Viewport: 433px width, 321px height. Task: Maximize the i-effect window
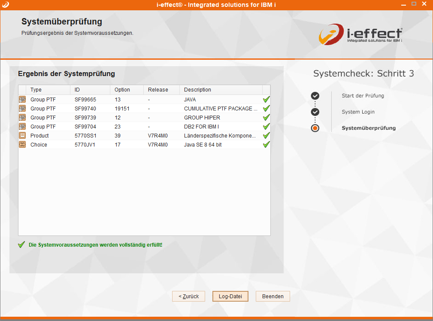414,4
